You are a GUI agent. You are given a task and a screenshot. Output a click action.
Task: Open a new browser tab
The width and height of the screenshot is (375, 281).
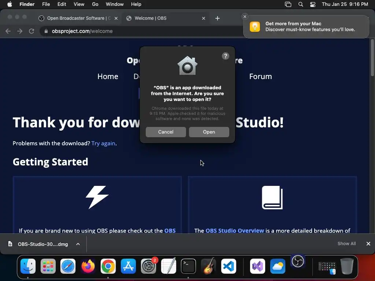218,18
